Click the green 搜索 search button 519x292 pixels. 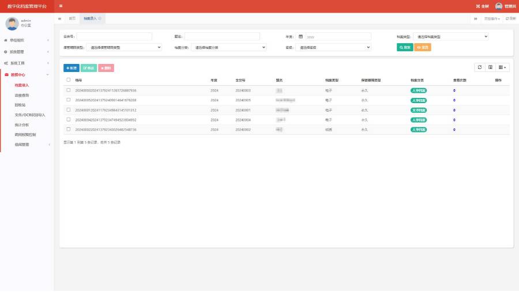(405, 47)
